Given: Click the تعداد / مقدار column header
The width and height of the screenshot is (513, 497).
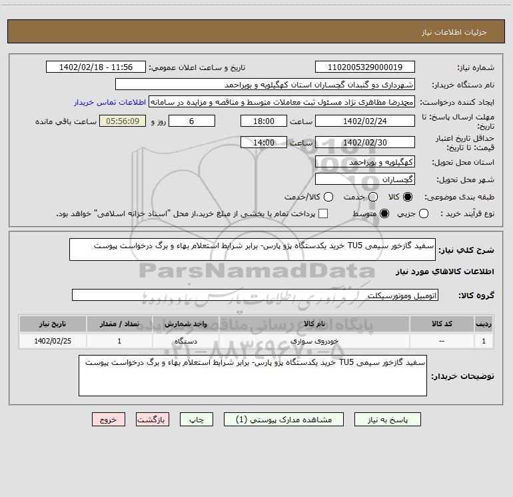Looking at the screenshot, I should 119,324.
